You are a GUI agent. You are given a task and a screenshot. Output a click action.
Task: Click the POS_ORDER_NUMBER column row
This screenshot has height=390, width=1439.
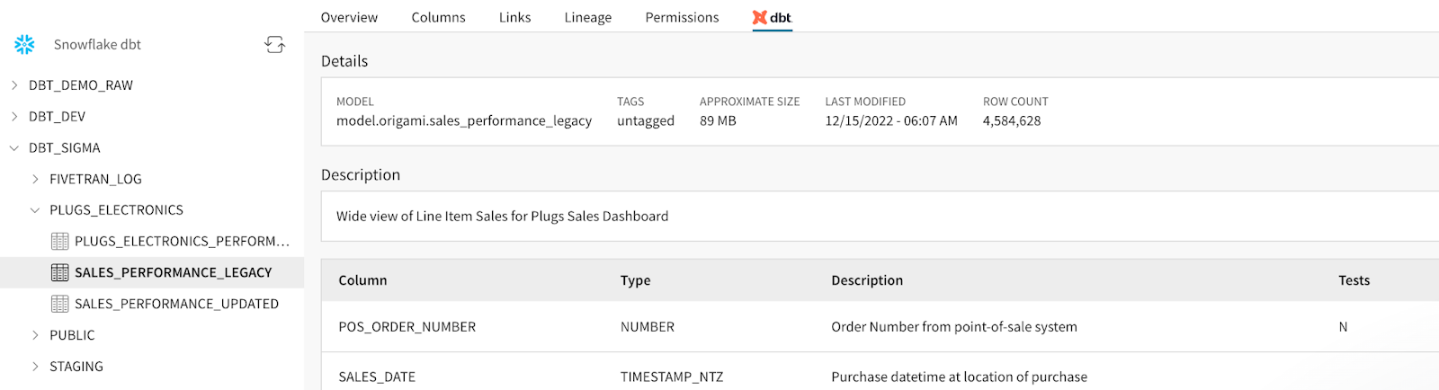pyautogui.click(x=407, y=327)
